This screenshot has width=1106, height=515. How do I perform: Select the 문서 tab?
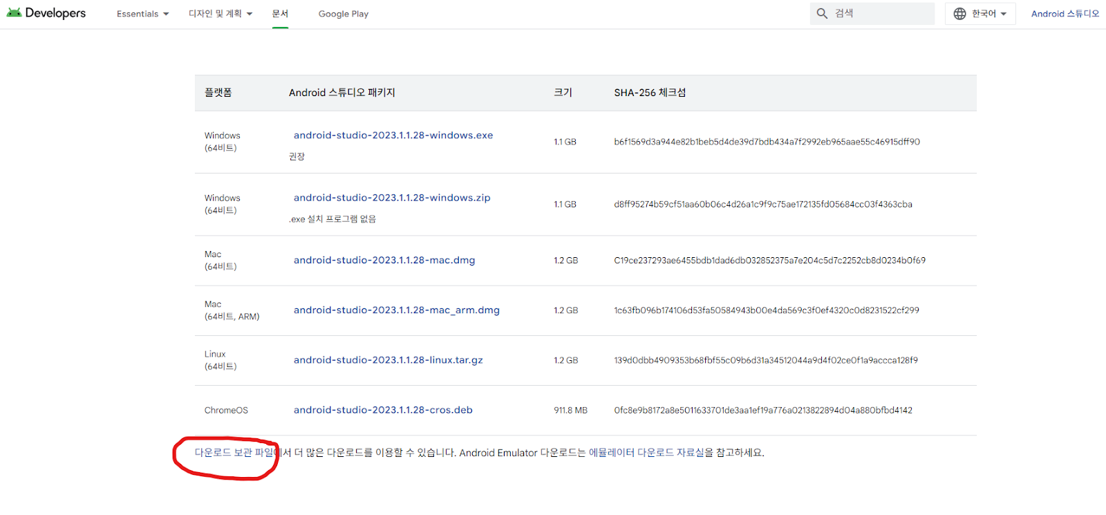[x=280, y=14]
